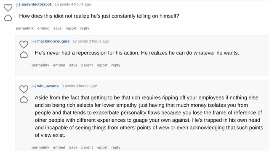Go to parent of mackinoncougars' comment

87,65
